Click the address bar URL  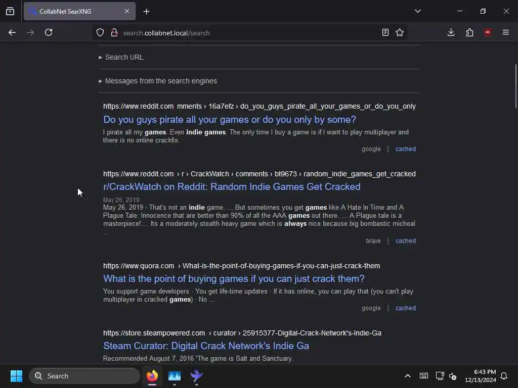(166, 33)
